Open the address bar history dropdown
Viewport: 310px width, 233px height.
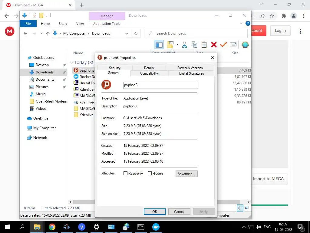127,33
